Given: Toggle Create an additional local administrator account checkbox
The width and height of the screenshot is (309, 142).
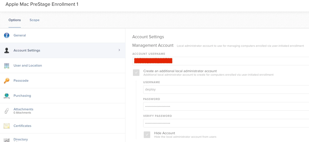Looking at the screenshot, I should click(x=136, y=73).
